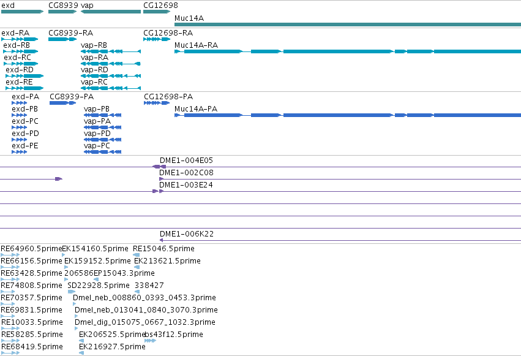
Task: Click the EK216927.5prime EST label
Action: pos(112,347)
